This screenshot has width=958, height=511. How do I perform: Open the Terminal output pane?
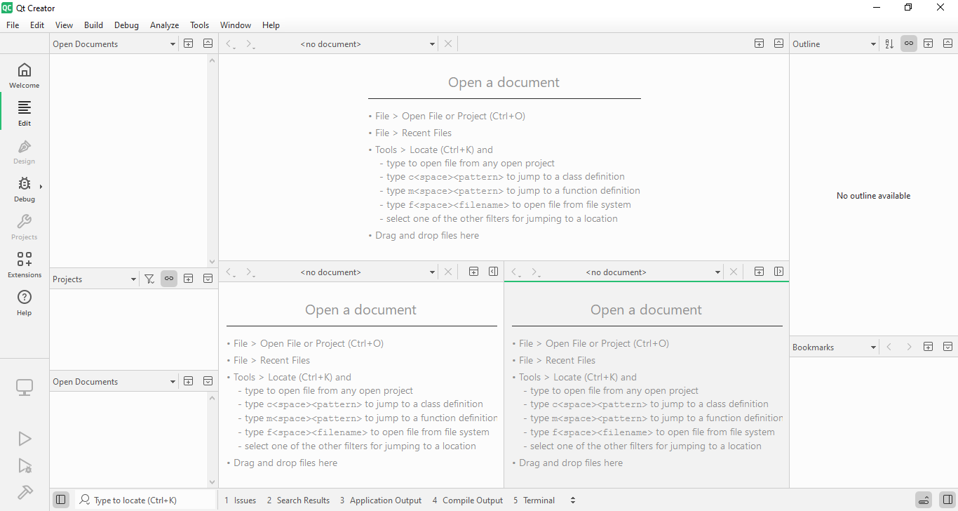click(534, 500)
